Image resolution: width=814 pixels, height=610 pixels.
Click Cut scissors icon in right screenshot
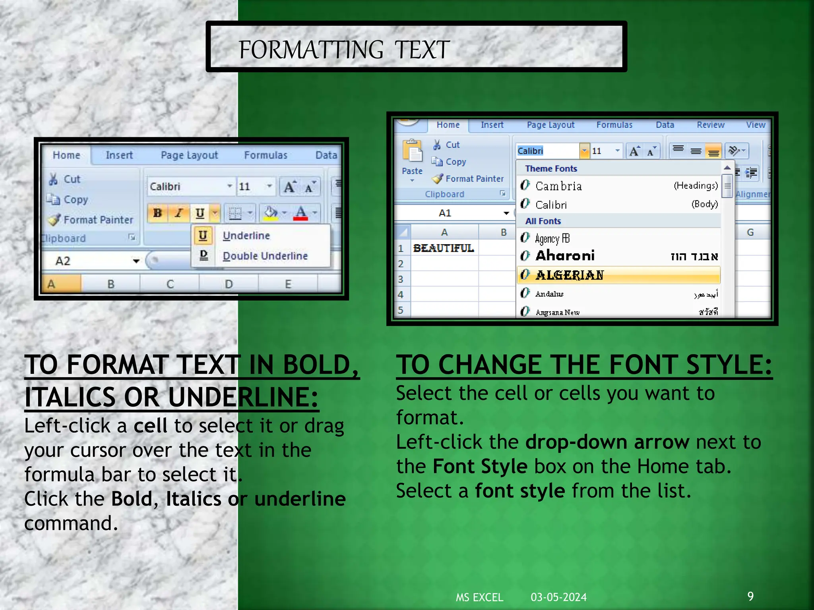[437, 145]
